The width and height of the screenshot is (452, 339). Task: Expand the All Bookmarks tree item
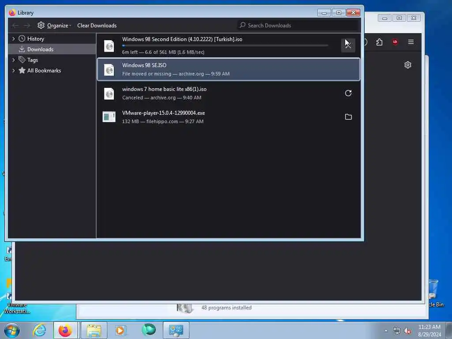pos(13,71)
